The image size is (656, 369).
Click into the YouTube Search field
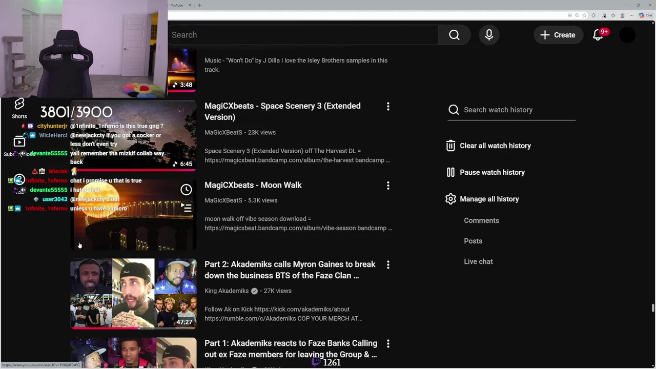pos(302,35)
